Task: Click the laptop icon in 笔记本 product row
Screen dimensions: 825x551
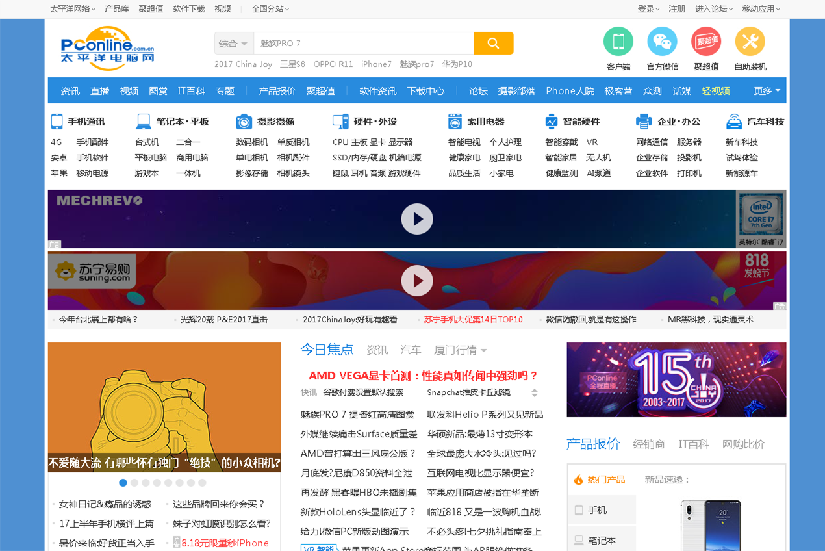Action: (x=579, y=540)
